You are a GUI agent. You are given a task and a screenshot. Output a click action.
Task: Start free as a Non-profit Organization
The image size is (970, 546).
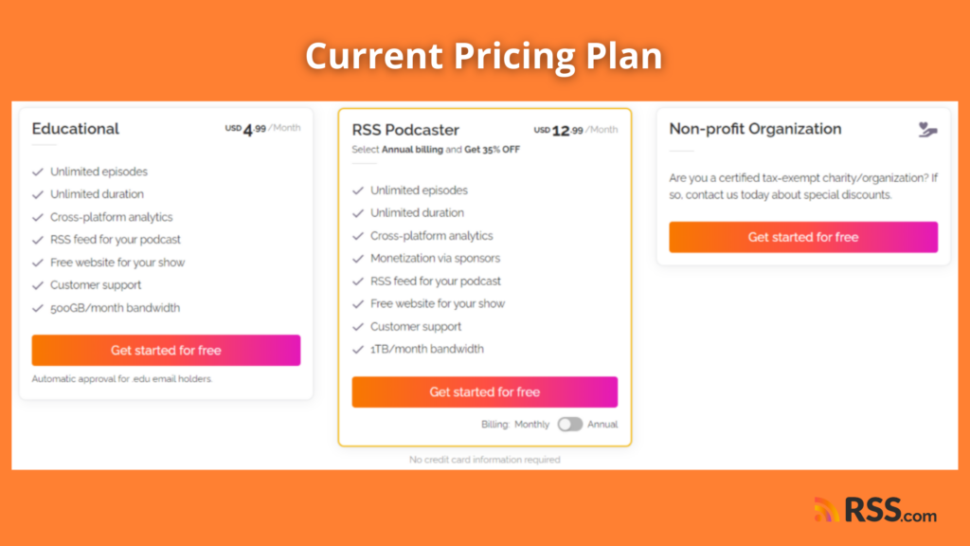tap(803, 237)
